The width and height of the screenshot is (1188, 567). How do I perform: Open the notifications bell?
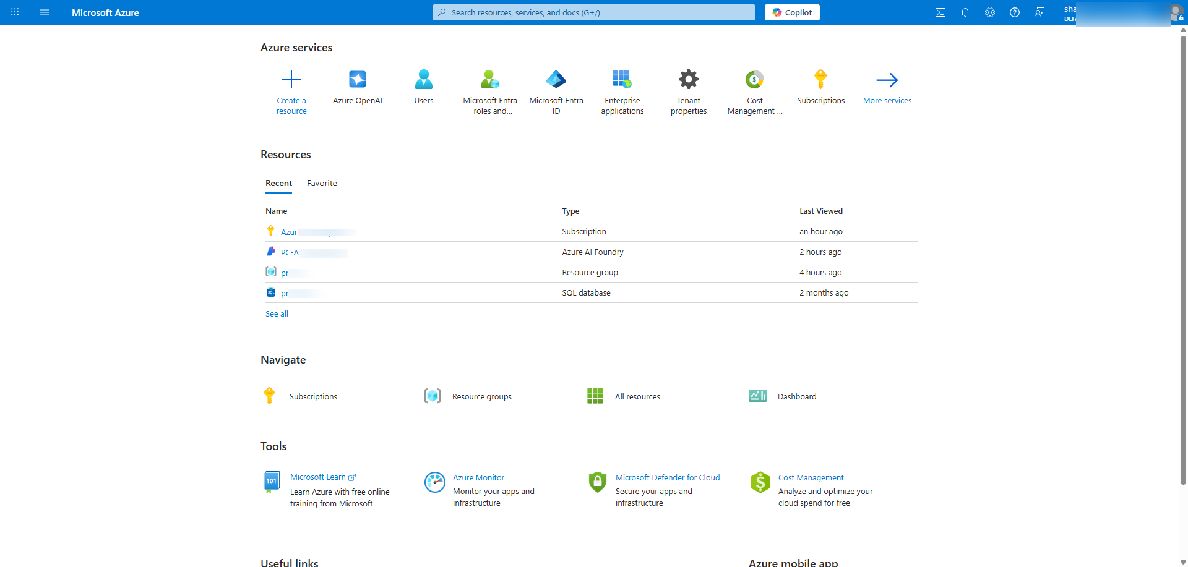pos(965,12)
